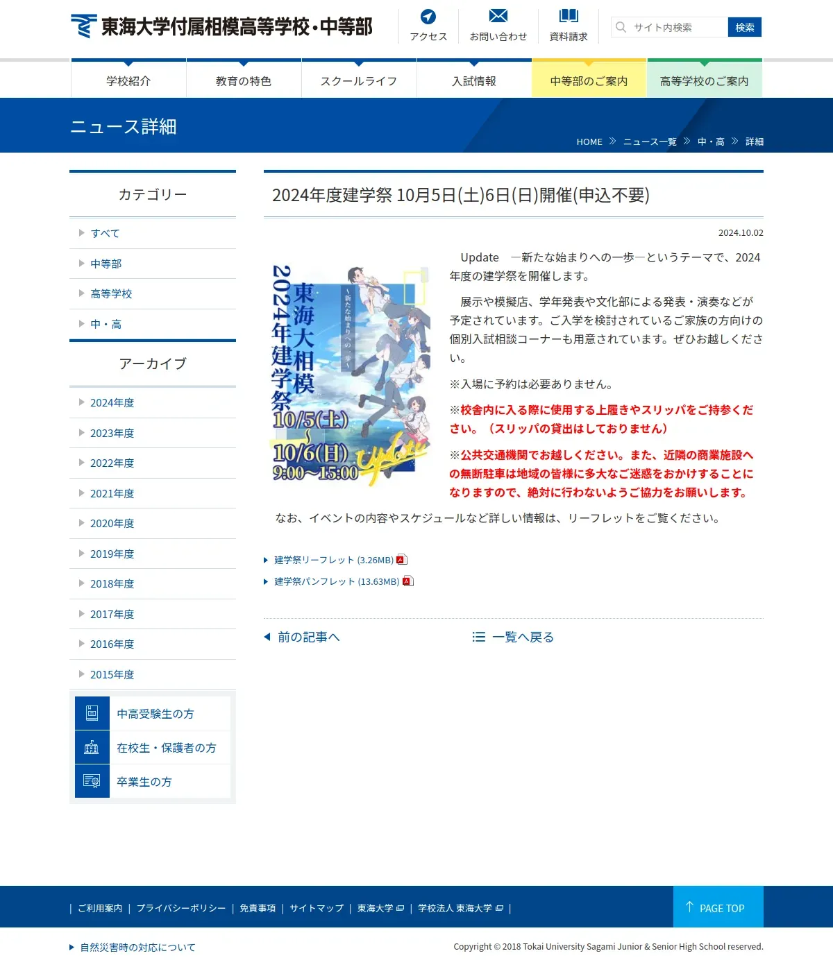The image size is (833, 967).
Task: Open 2015年度 archive
Action: [x=153, y=674]
